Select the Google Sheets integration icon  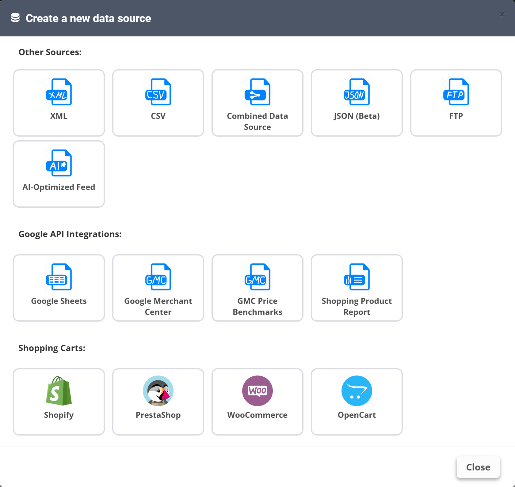(x=59, y=277)
